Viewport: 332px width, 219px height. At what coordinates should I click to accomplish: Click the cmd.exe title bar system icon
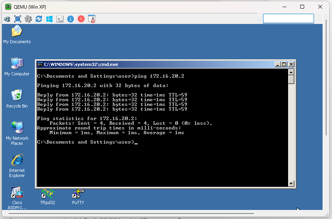tap(40, 64)
